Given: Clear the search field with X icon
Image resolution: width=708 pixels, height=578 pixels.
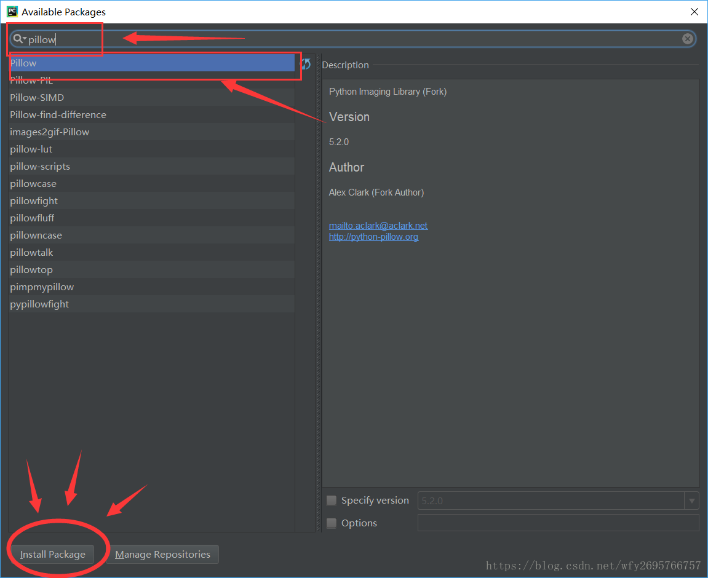Looking at the screenshot, I should pos(688,39).
